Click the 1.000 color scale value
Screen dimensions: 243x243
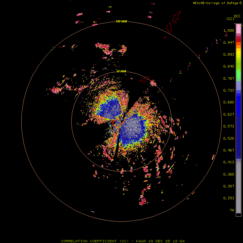[x=229, y=30]
